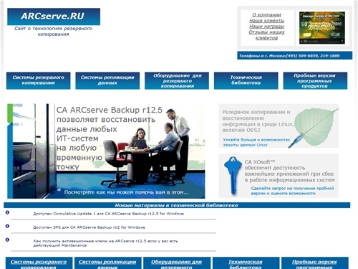Open the 'Наши награды' link
Screen dimensions: 358x269
pyautogui.click(x=267, y=27)
